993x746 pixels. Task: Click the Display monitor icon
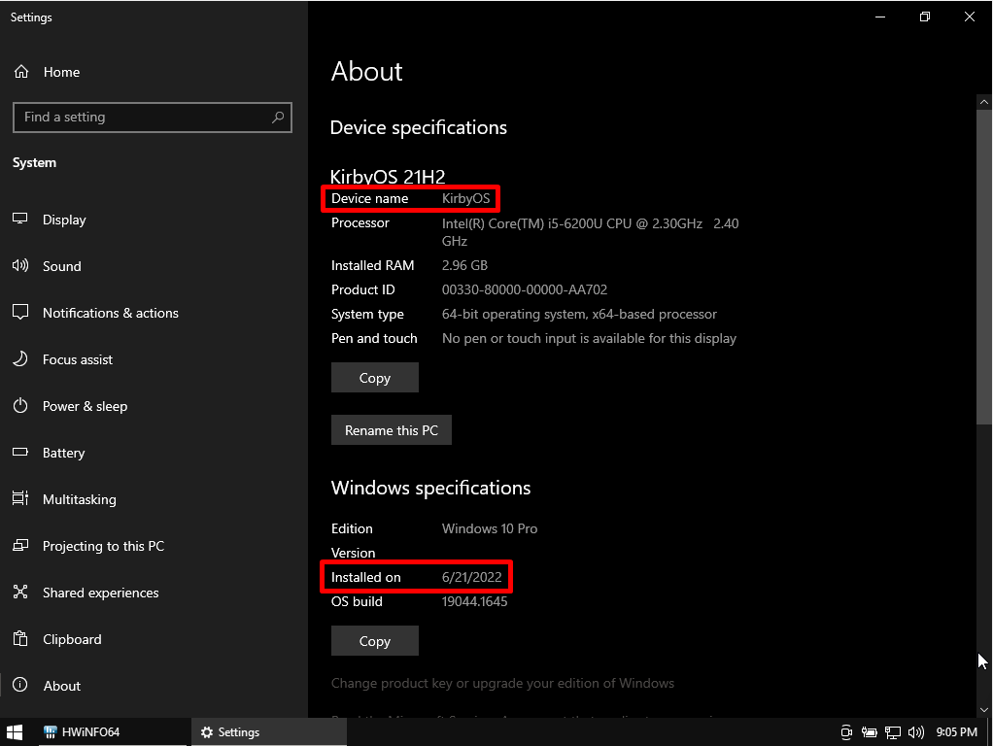[20, 219]
